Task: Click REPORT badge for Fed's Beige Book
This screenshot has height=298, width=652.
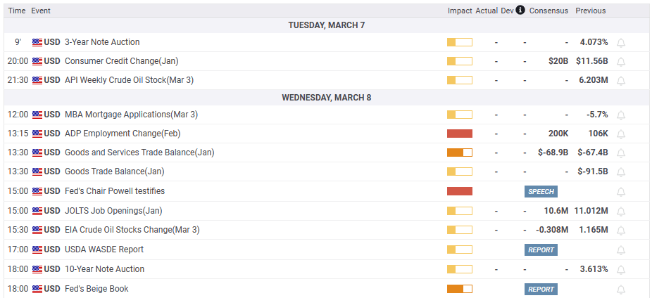Action: click(541, 289)
